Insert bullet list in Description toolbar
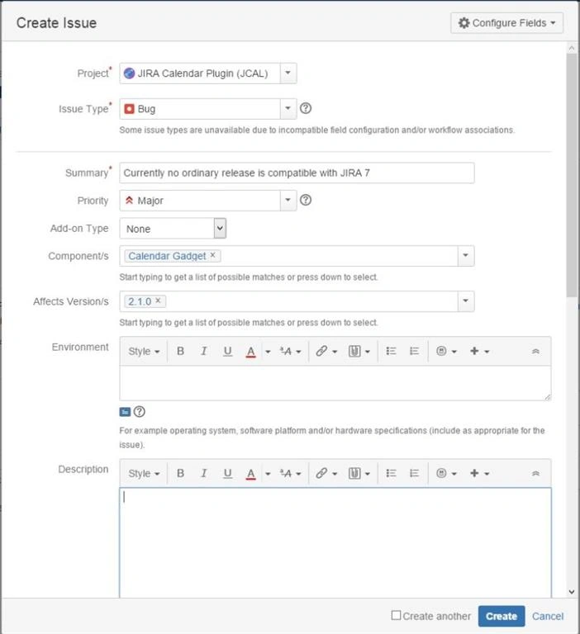 391,473
